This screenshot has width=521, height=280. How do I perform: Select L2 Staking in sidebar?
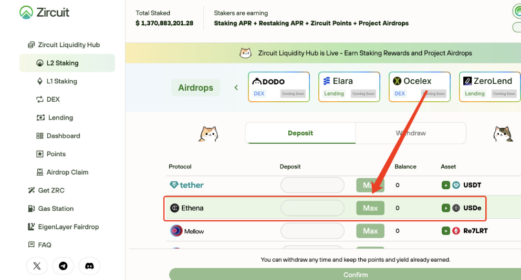(x=67, y=63)
